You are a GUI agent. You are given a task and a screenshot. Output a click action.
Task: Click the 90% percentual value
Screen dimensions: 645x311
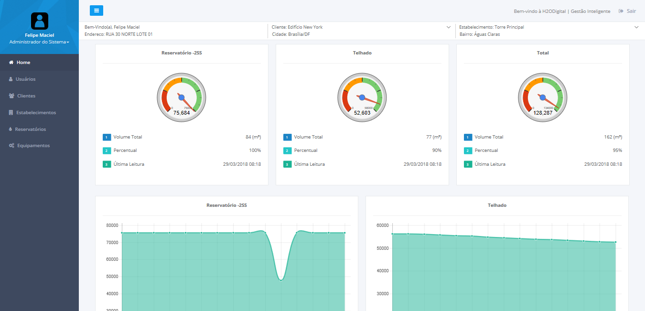(437, 151)
